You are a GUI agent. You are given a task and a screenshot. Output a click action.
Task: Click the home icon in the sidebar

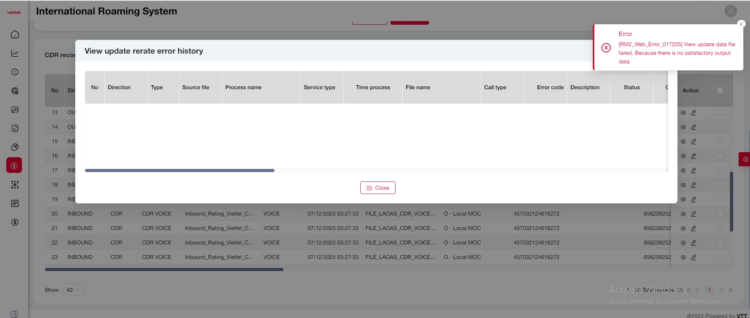click(x=15, y=34)
